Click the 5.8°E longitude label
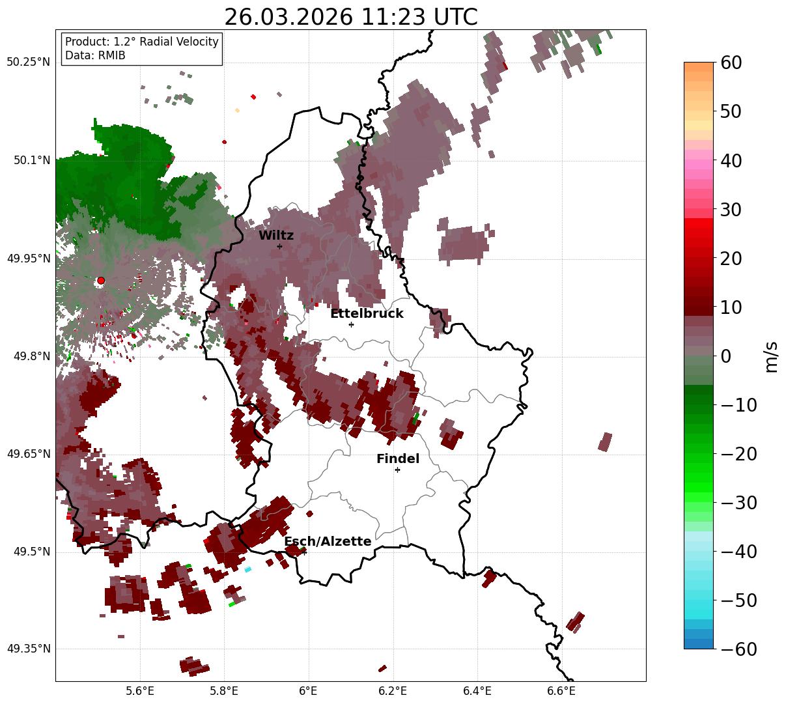Image resolution: width=786 pixels, height=704 pixels. [224, 691]
